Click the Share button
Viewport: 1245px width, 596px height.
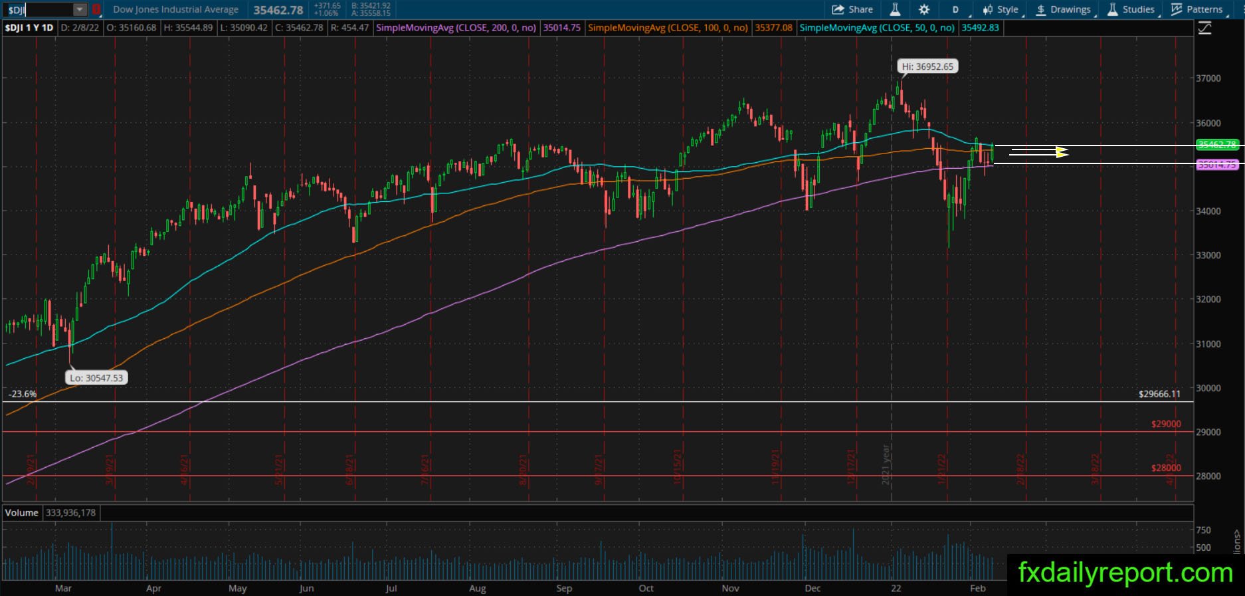click(852, 9)
